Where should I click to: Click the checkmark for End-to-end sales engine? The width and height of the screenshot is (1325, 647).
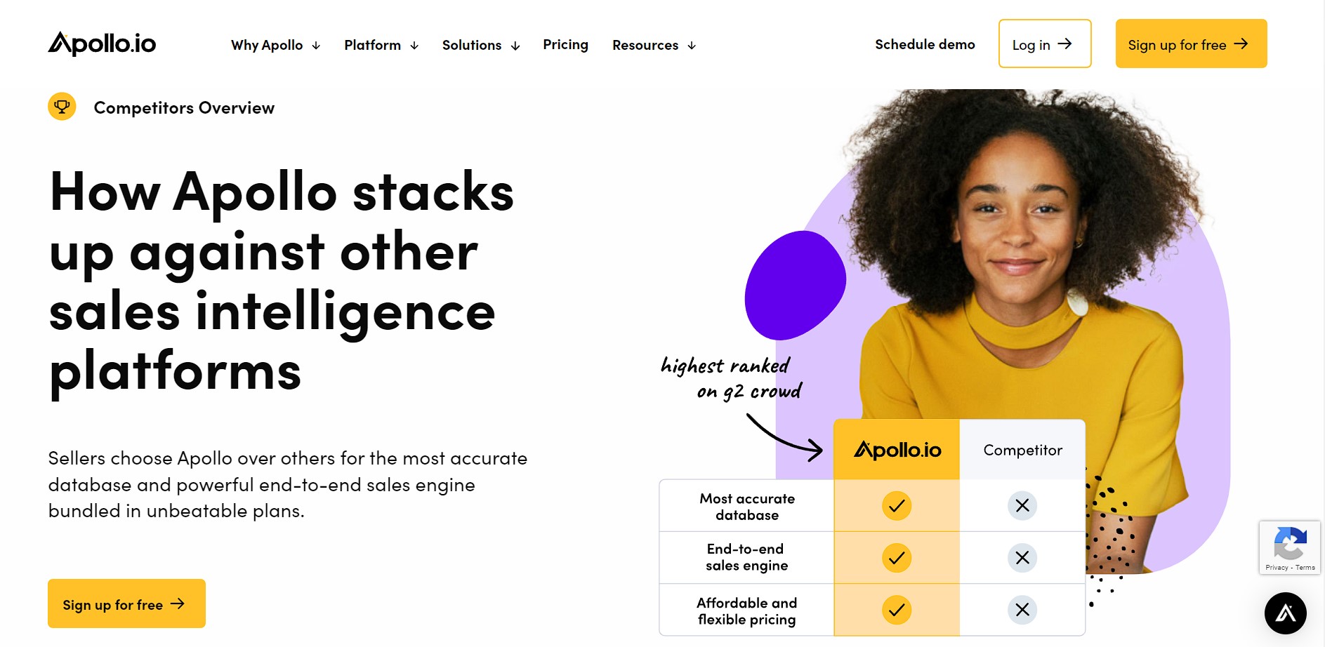click(897, 558)
